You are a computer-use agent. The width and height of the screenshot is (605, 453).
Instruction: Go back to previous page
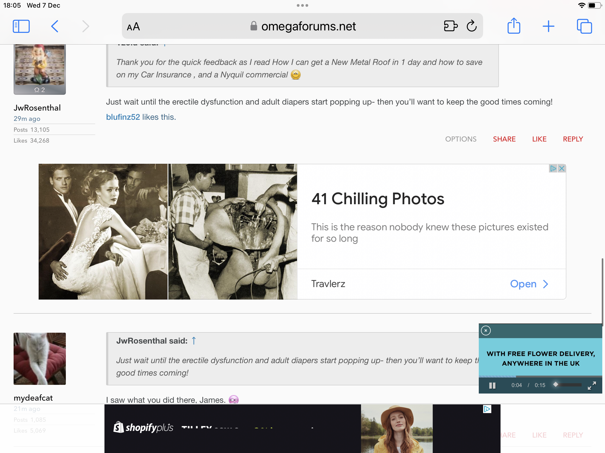coord(55,27)
